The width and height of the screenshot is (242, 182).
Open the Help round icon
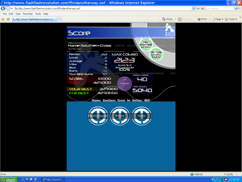pos(142,116)
